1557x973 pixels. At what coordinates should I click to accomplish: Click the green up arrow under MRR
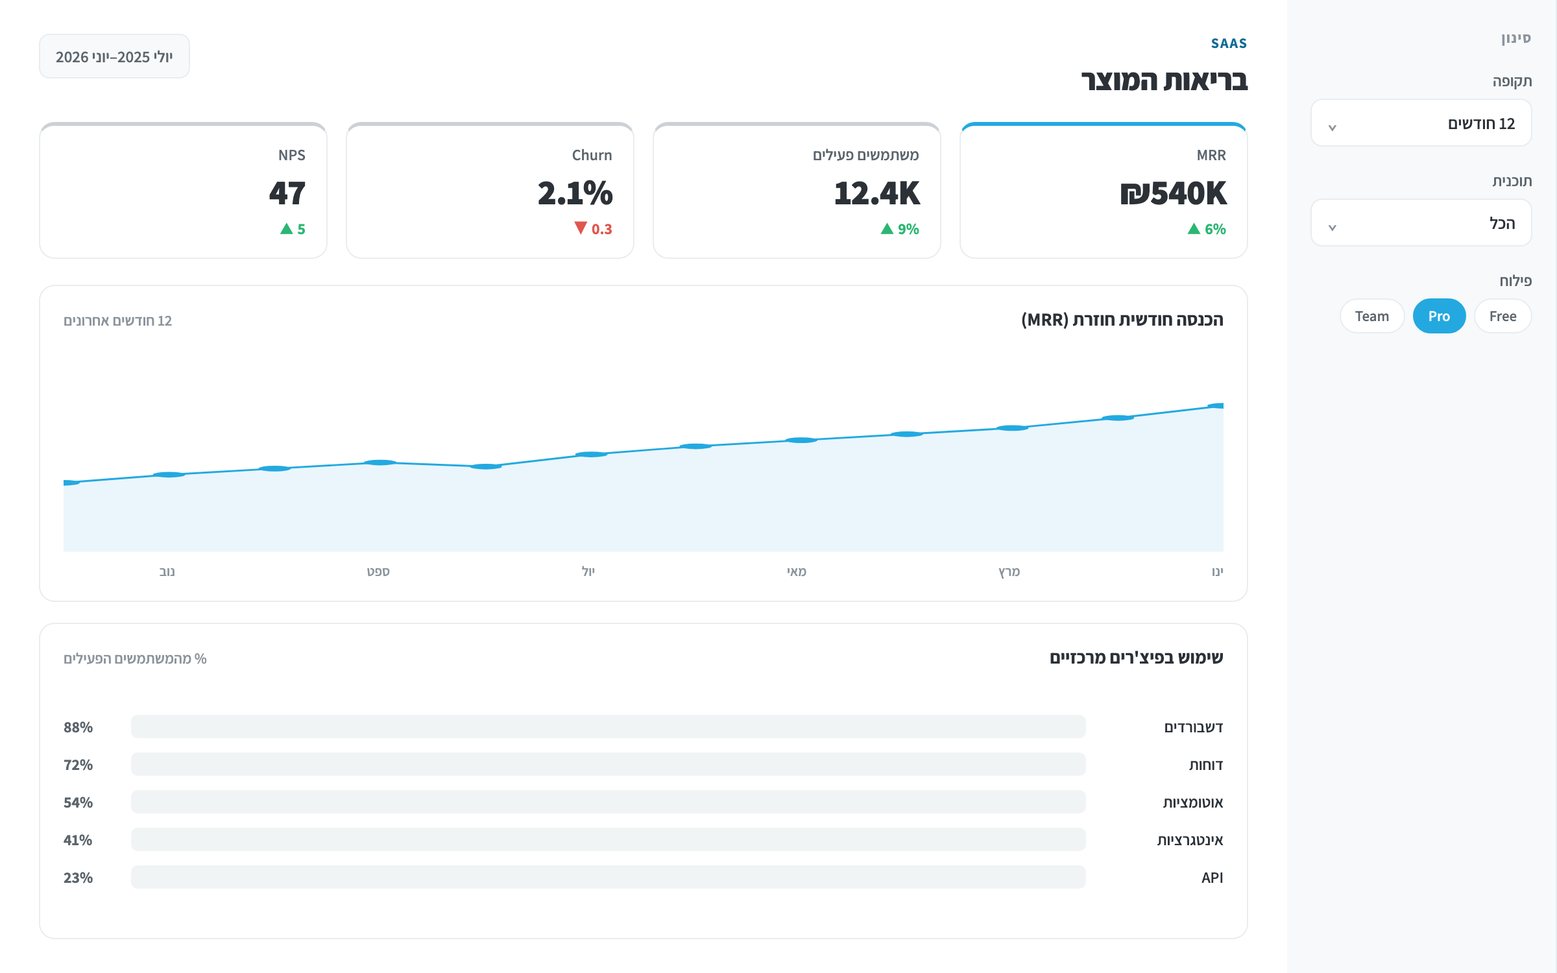(1194, 229)
